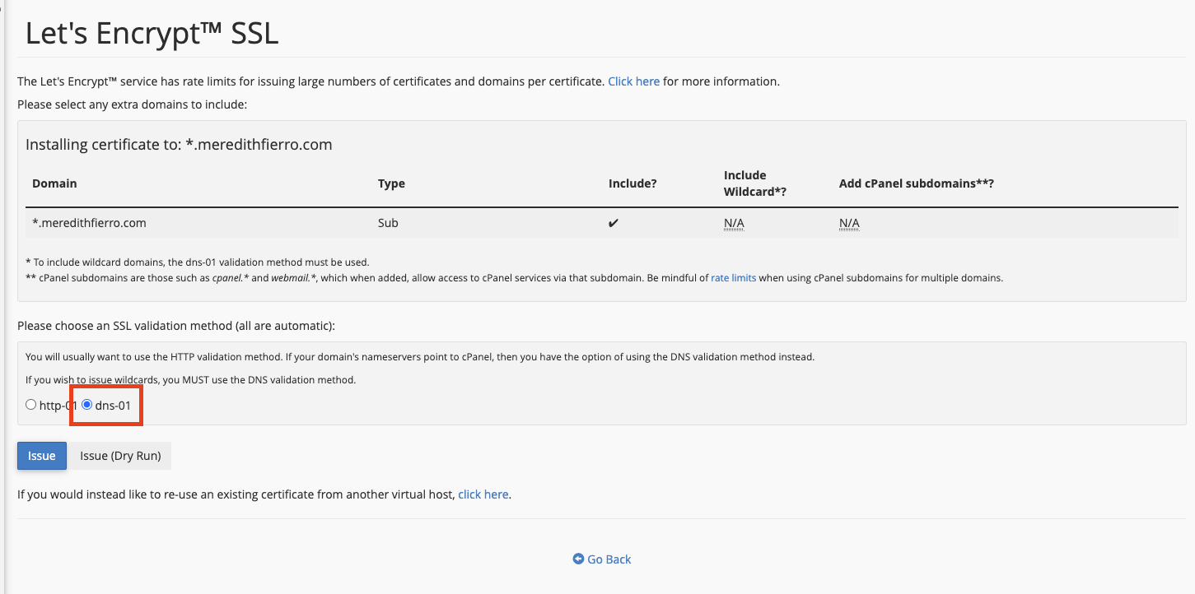Click the 'Add cPanel subdomains**?' header
Viewport: 1195px width, 594px height.
pos(917,183)
